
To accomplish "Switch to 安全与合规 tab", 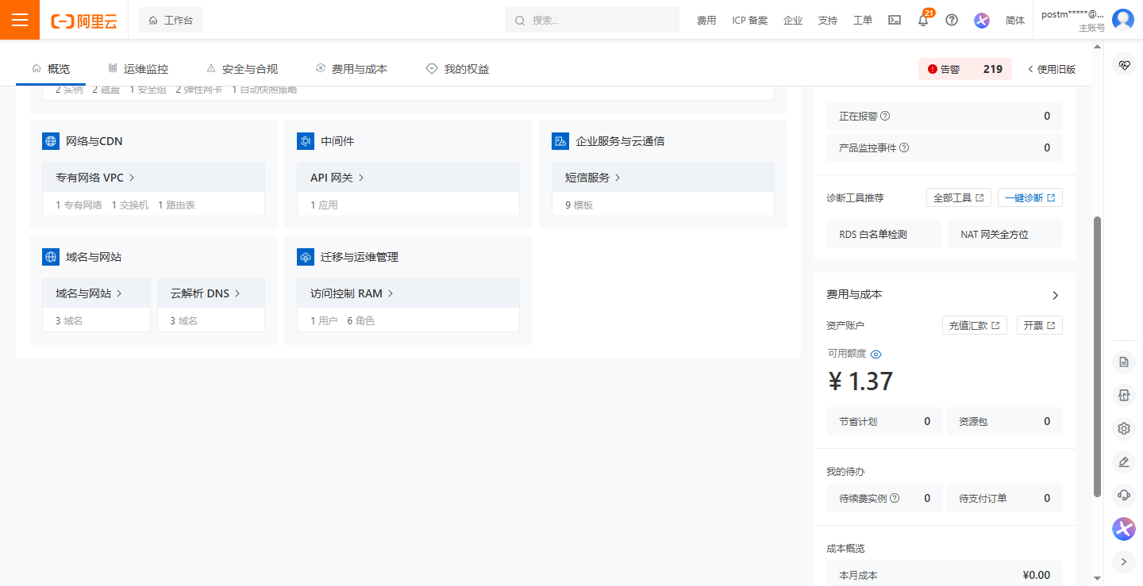I will [x=242, y=69].
